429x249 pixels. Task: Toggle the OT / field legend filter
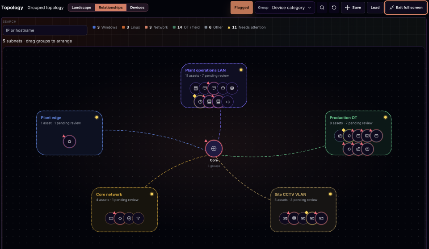[186, 27]
